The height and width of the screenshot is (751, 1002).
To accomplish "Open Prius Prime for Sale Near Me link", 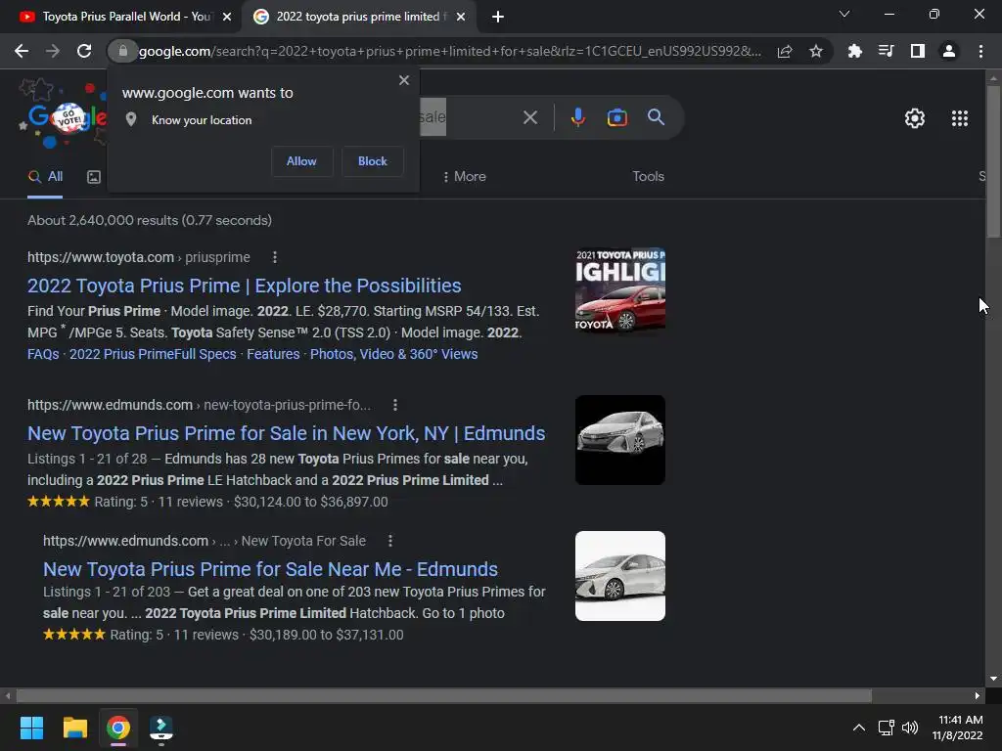I will pyautogui.click(x=270, y=569).
